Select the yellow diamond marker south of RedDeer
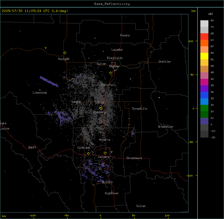Screen dimensions: 224x219 [x=110, y=73]
